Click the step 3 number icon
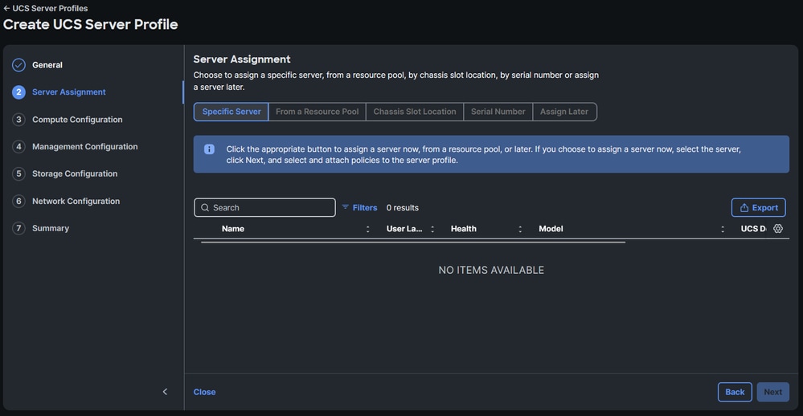 tap(18, 119)
